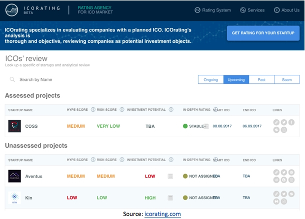305x219 pixels.
Task: Click the Hype-Score info icon under Assessed projects
Action: [93, 110]
